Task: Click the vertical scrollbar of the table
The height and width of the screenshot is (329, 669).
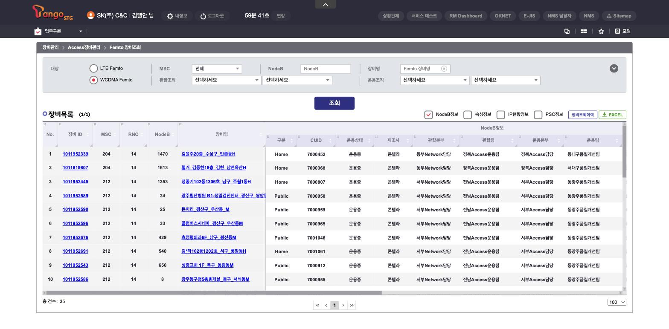Action: [x=625, y=152]
